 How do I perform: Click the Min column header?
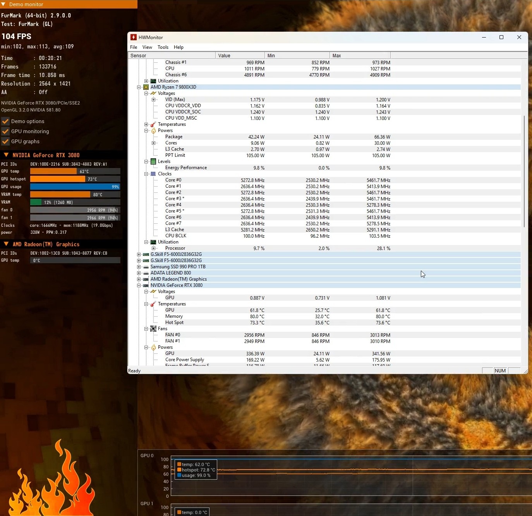[x=297, y=55]
